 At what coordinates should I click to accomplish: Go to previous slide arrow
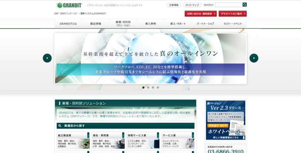click(47, 58)
